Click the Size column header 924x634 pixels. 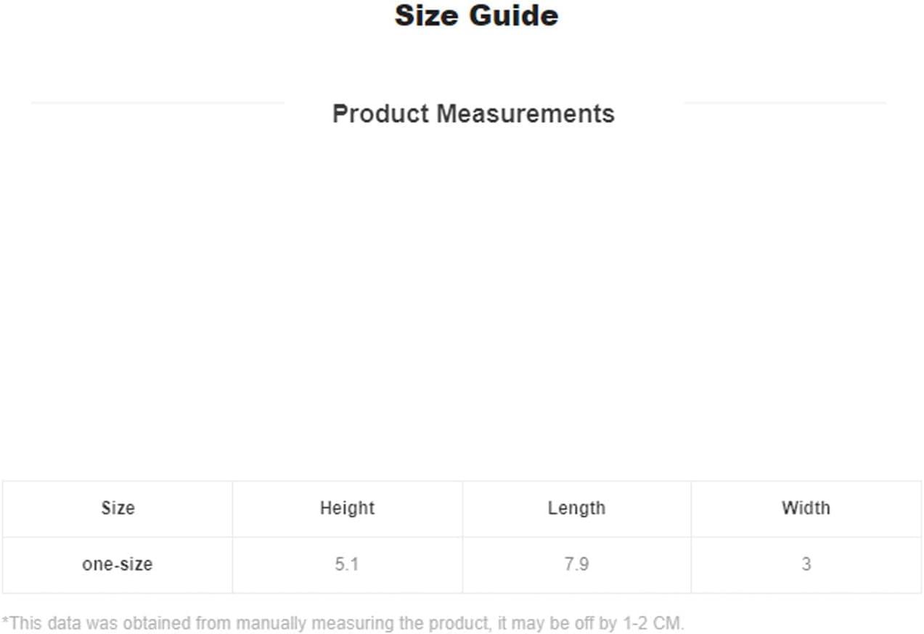click(118, 508)
